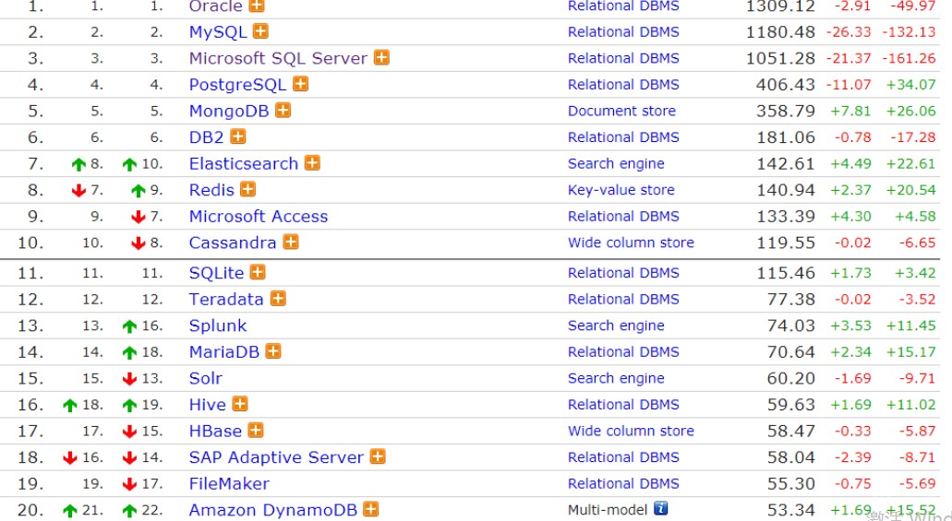Expand the plus icon beside Hive
The width and height of the screenshot is (952, 521).
pos(240,404)
